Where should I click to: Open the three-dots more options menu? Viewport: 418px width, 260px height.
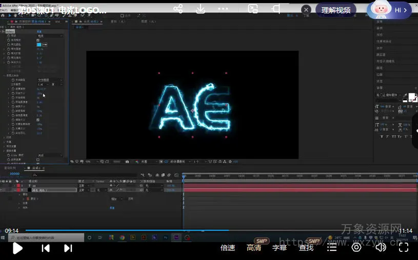point(224,9)
